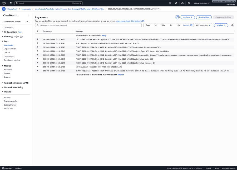Open Log Anomalies in sidebar
The width and height of the screenshot is (237, 170).
tap(10, 49)
